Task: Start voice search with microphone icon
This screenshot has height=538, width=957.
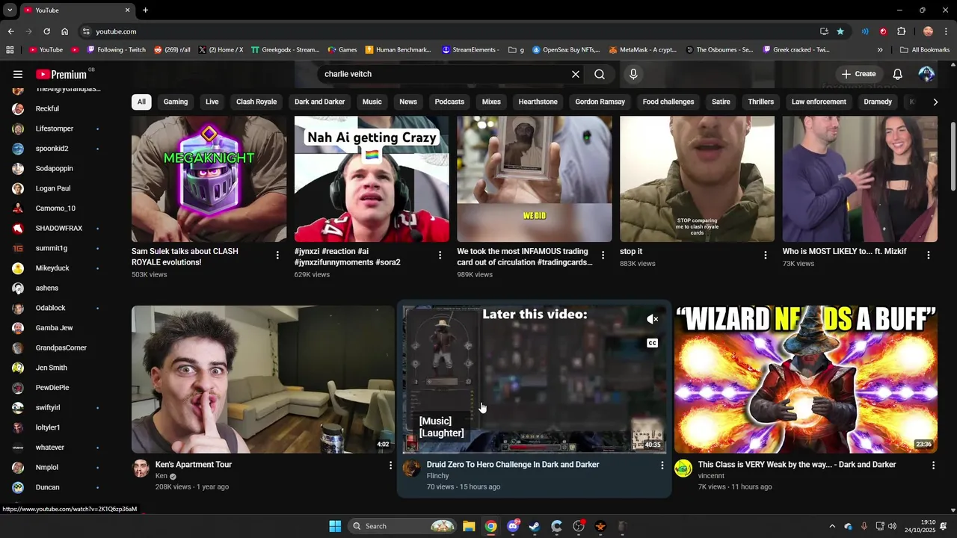Action: click(x=633, y=74)
